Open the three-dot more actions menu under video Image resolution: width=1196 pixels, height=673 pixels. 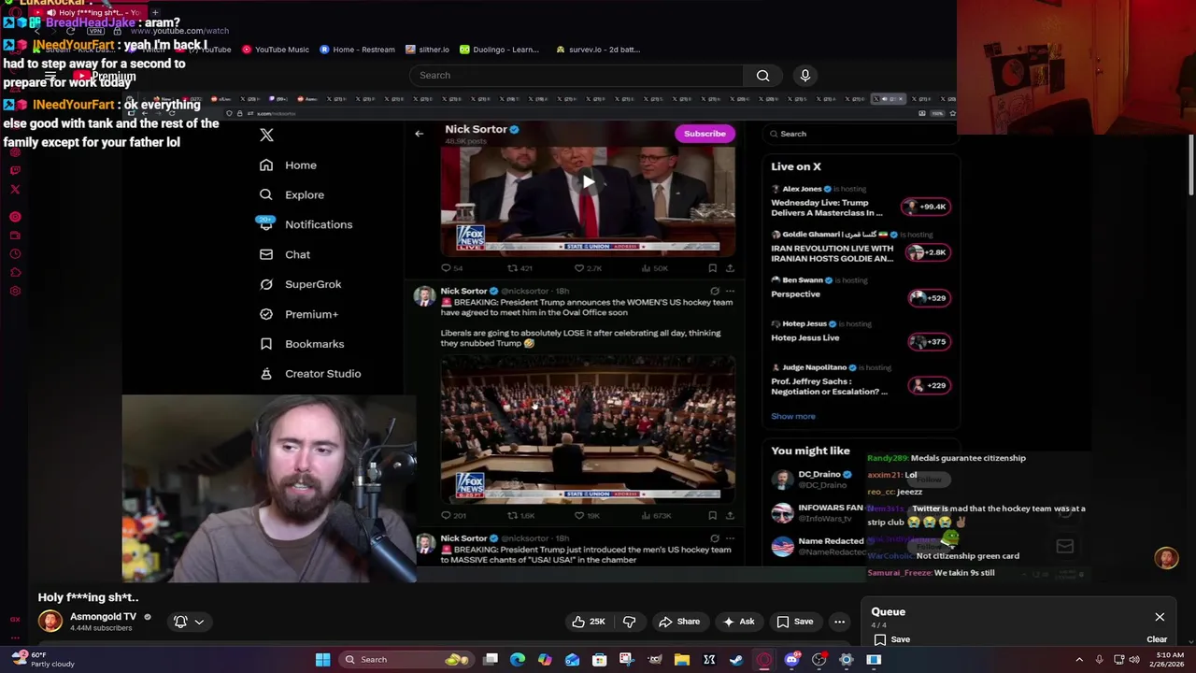pyautogui.click(x=839, y=622)
